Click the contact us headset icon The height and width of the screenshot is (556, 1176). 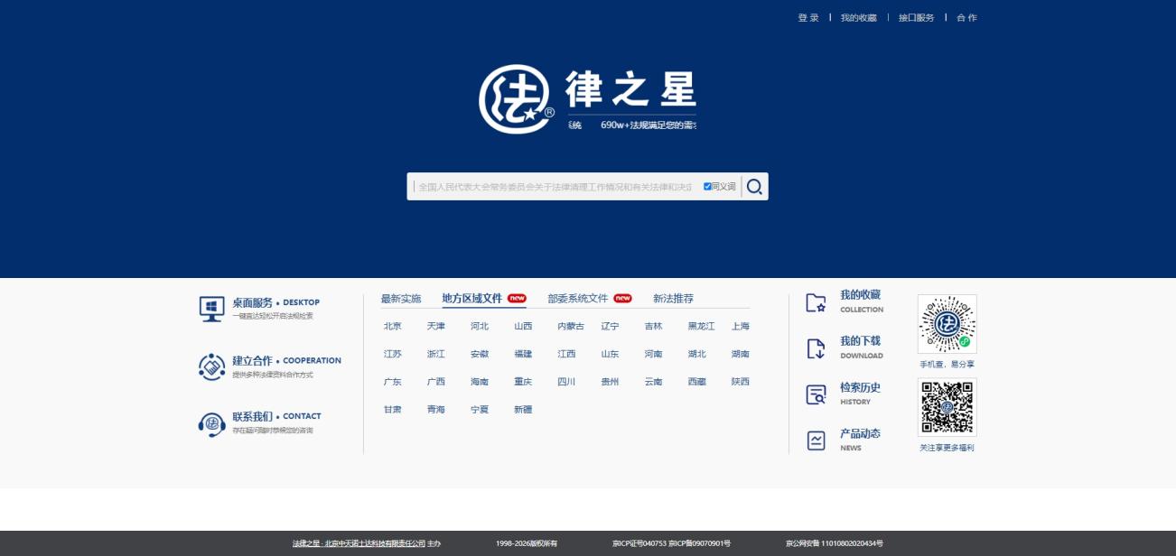(x=211, y=423)
